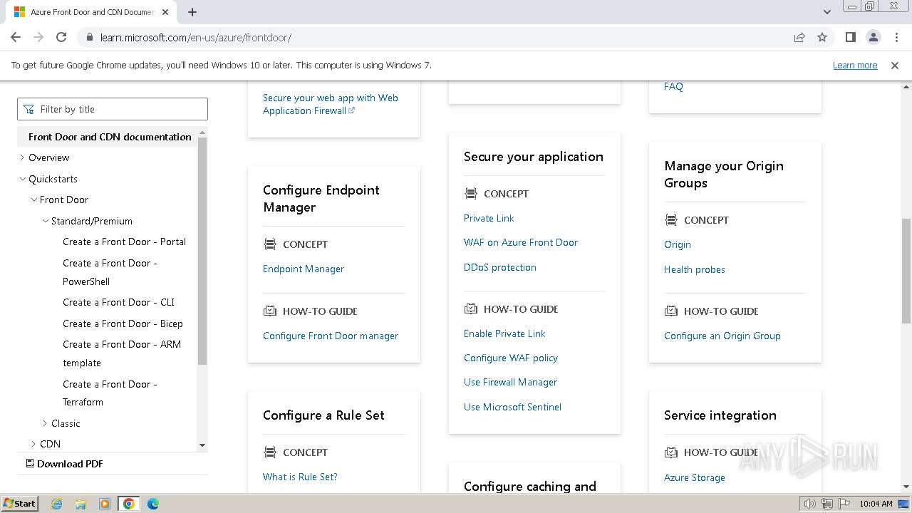
Task: Open the Enable Private Link guide
Action: coord(504,333)
